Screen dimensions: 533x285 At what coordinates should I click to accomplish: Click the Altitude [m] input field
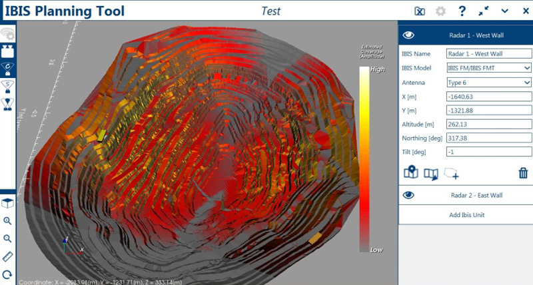coord(488,124)
